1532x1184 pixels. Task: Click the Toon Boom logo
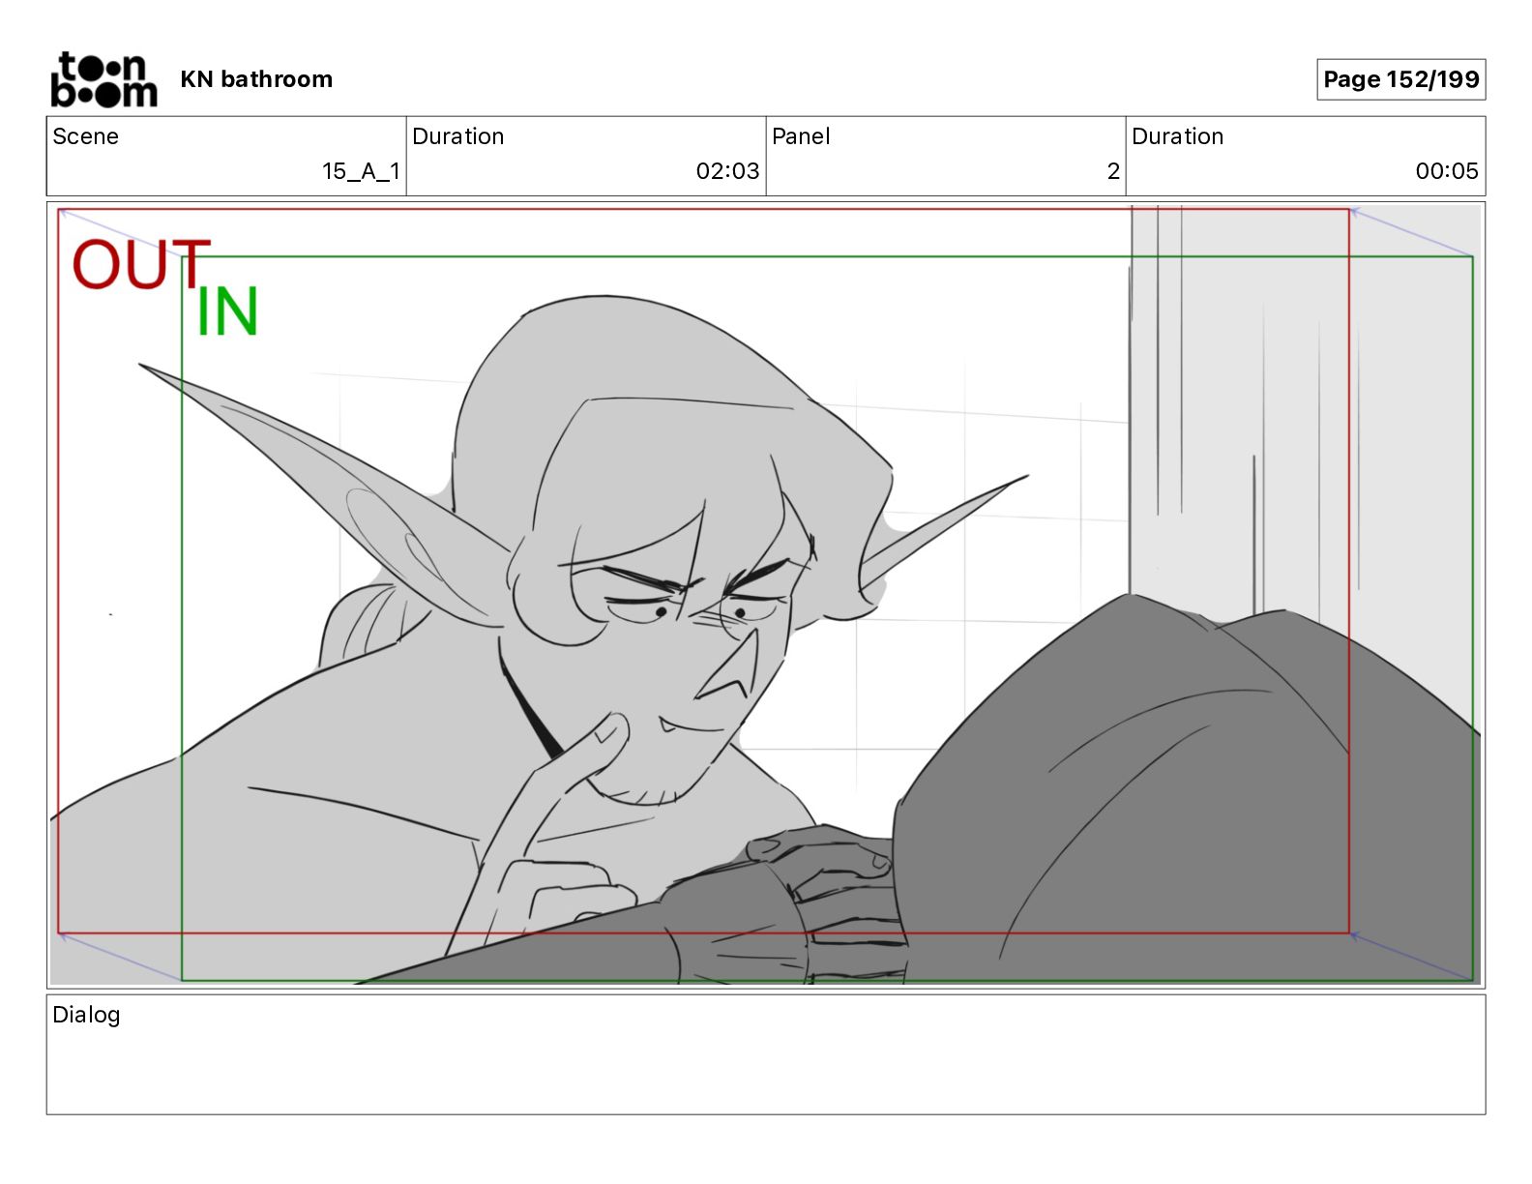point(103,79)
